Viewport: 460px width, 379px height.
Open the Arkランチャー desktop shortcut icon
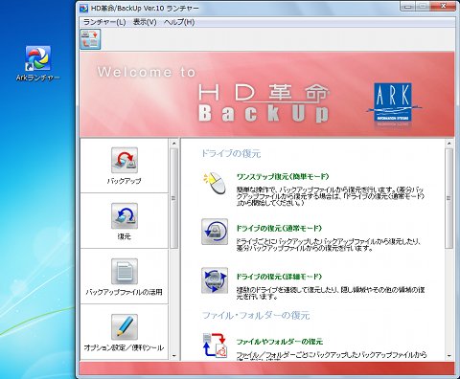click(x=37, y=58)
